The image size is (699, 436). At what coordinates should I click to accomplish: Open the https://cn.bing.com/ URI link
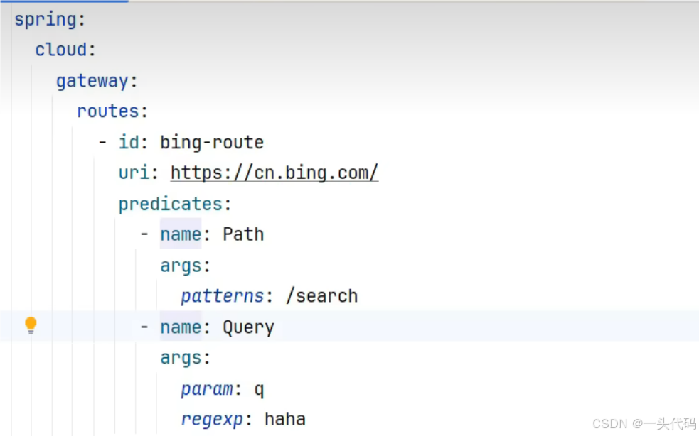[274, 173]
